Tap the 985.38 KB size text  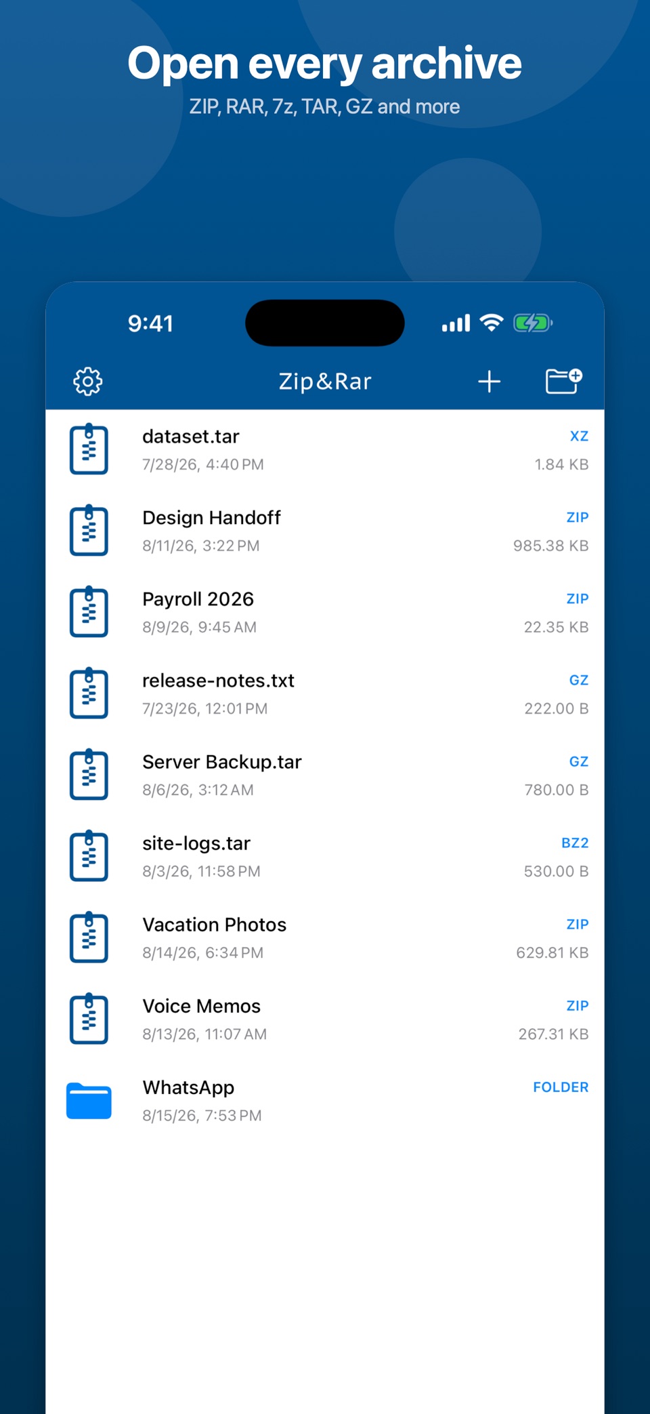pyautogui.click(x=550, y=546)
